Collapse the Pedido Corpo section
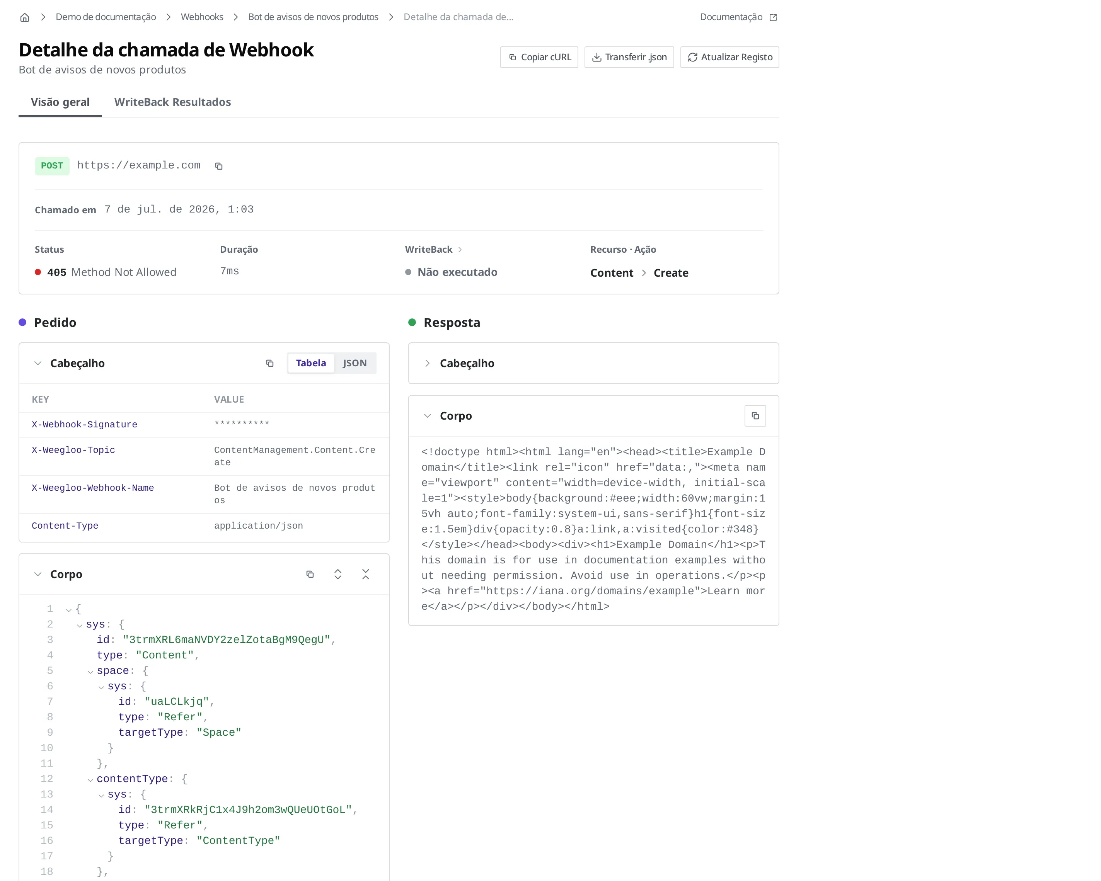 [38, 574]
